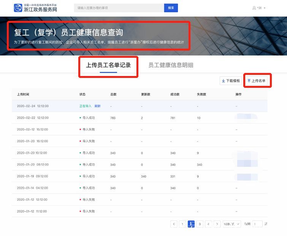The image size is (287, 236).
Task: Select the 2020-01-20 10:12:00 row timestamp
Action: coord(32,153)
